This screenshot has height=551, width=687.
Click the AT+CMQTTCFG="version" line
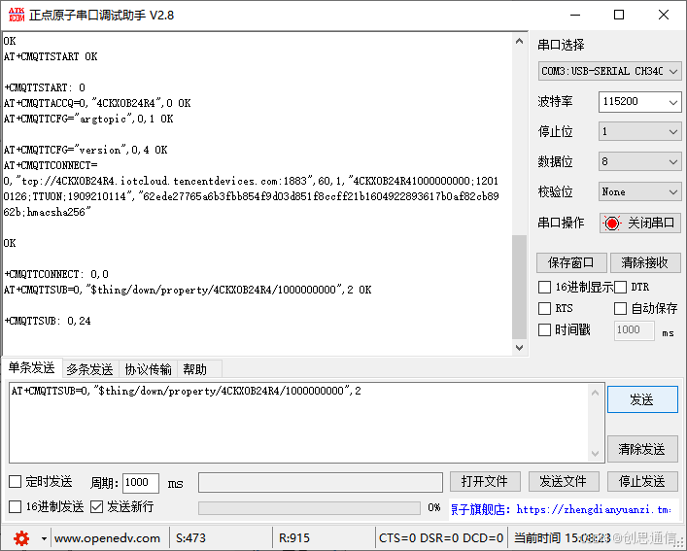click(86, 150)
